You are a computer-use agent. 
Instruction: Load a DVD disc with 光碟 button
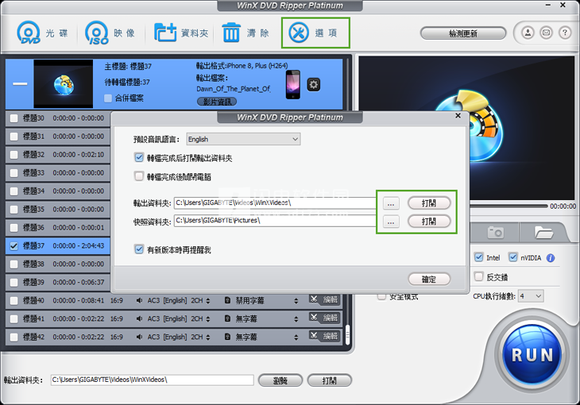[x=42, y=33]
